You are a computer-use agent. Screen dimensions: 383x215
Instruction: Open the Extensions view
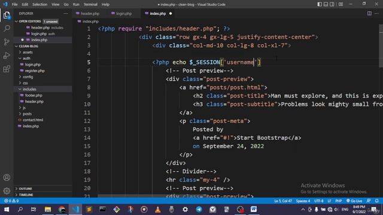7,69
